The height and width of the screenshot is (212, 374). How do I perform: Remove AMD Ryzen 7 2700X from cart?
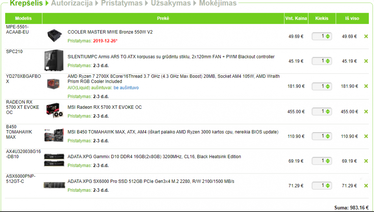tap(366, 86)
